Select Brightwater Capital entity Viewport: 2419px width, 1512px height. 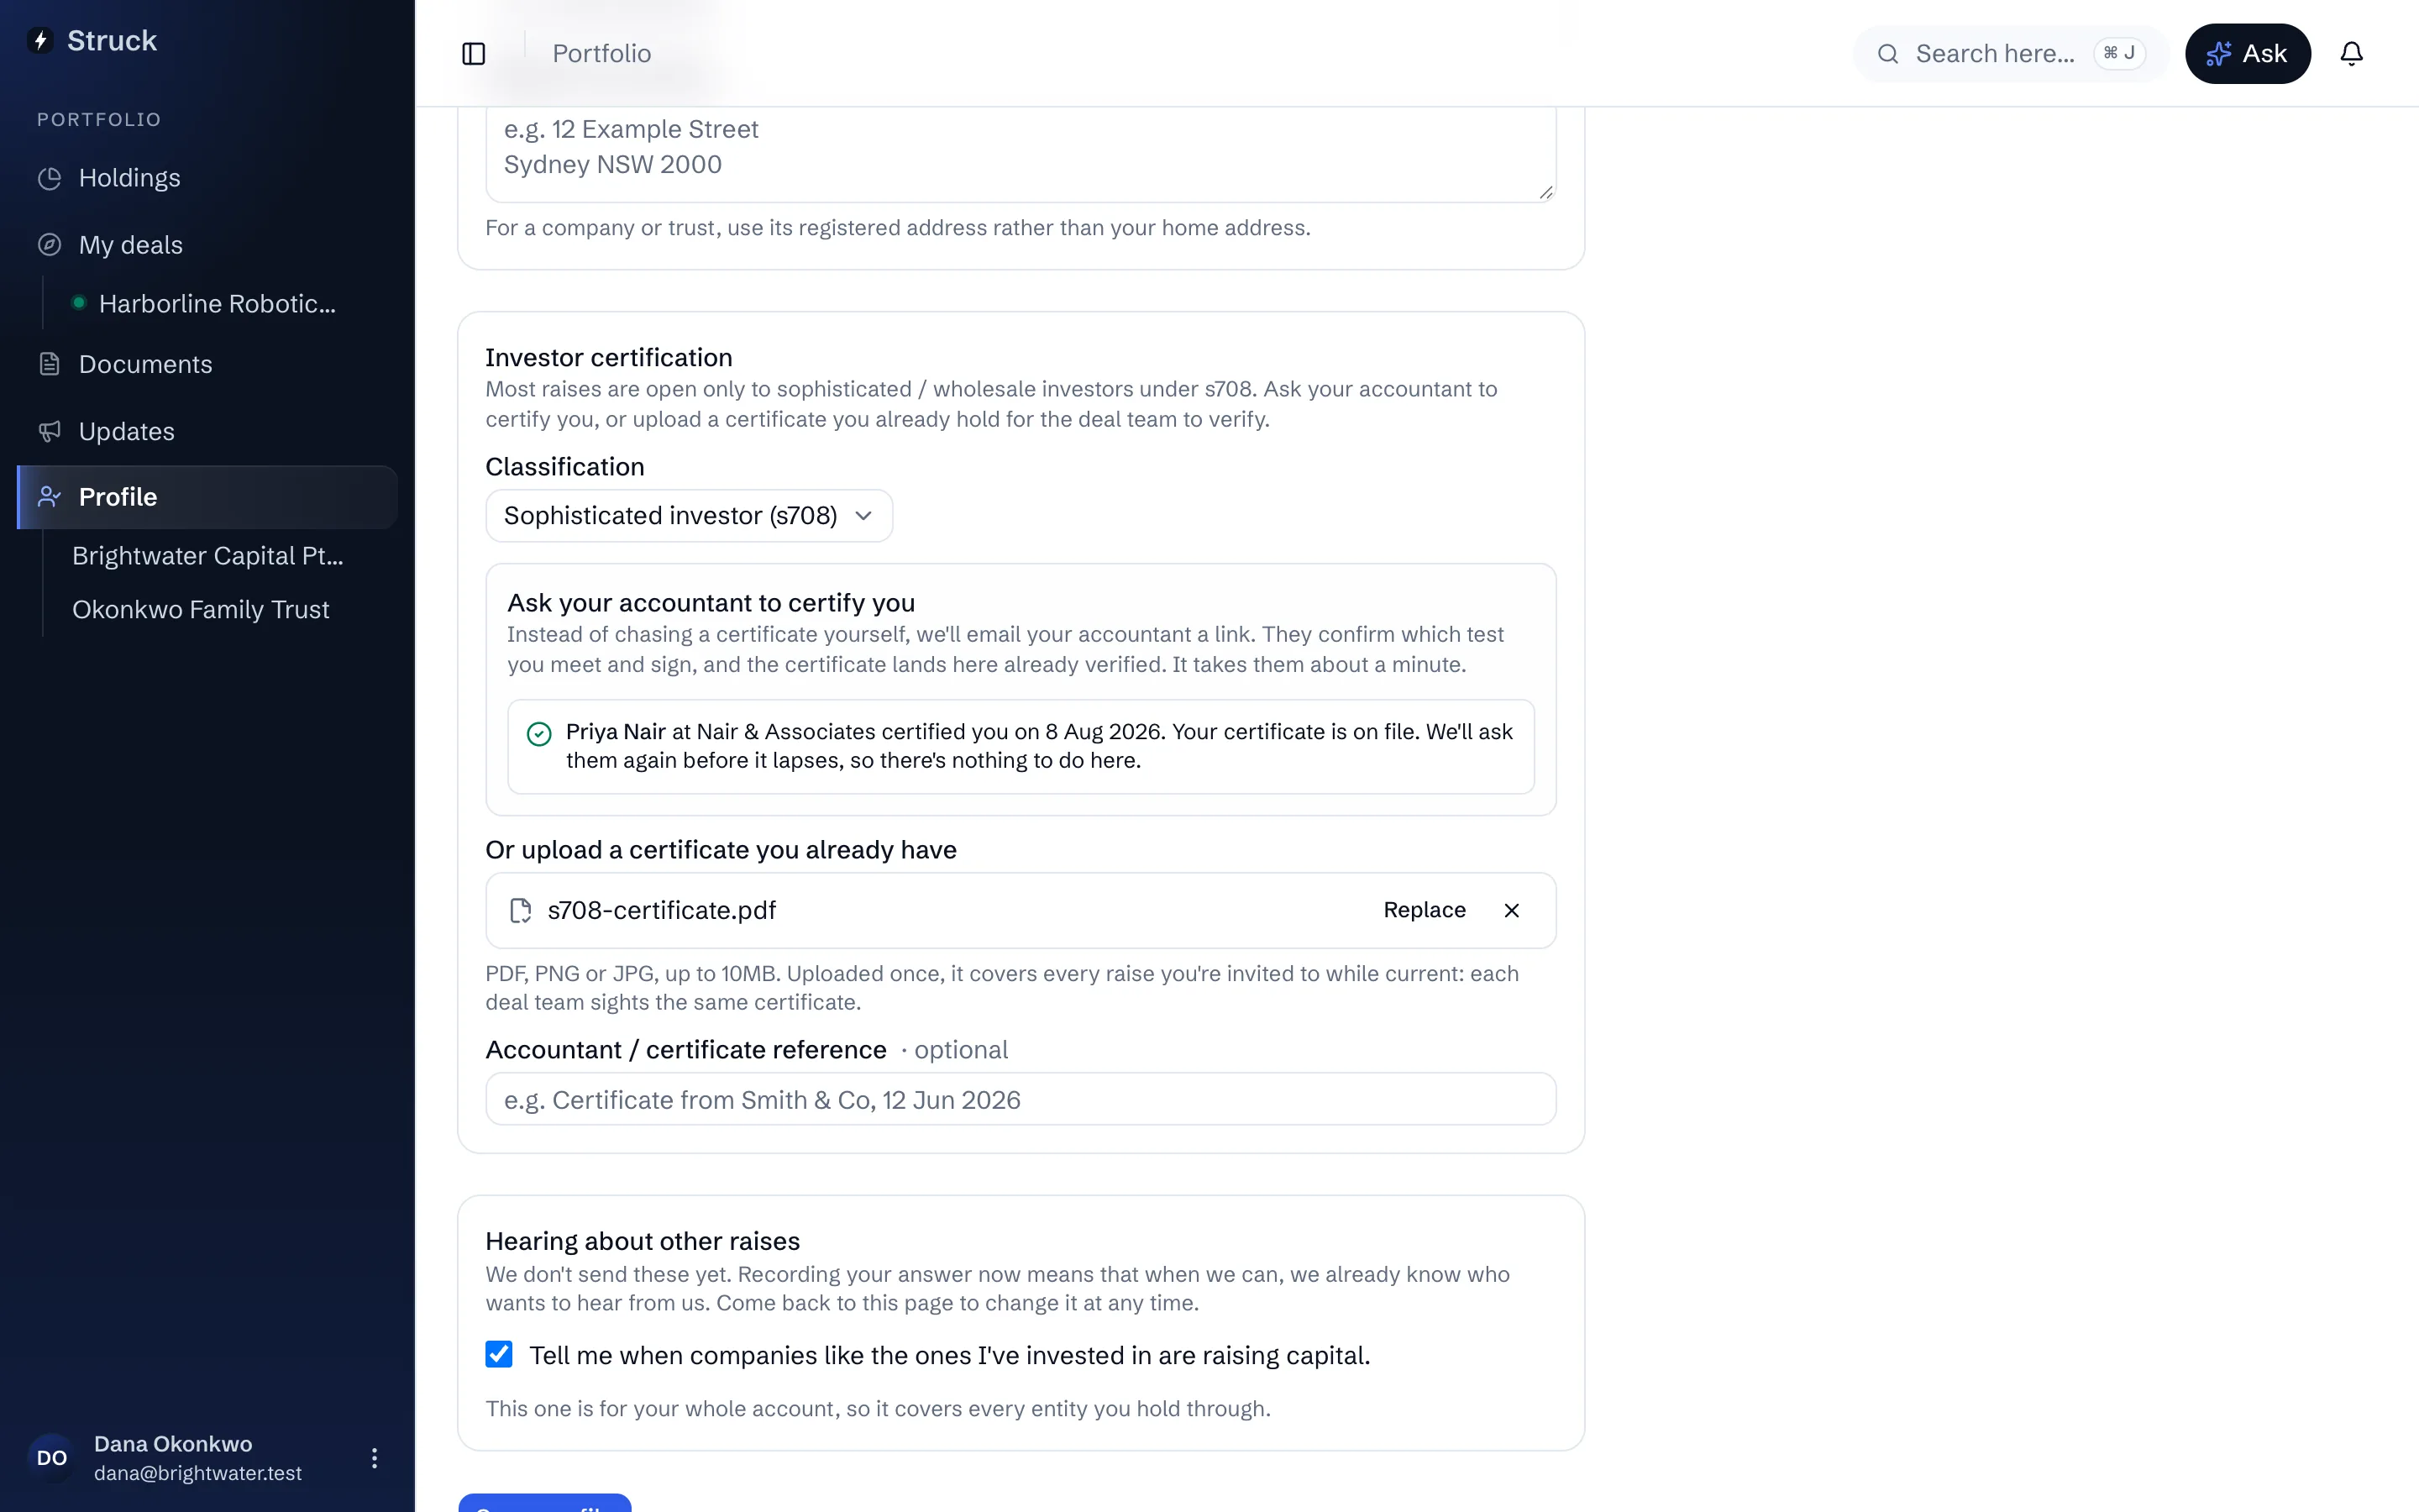pyautogui.click(x=208, y=556)
